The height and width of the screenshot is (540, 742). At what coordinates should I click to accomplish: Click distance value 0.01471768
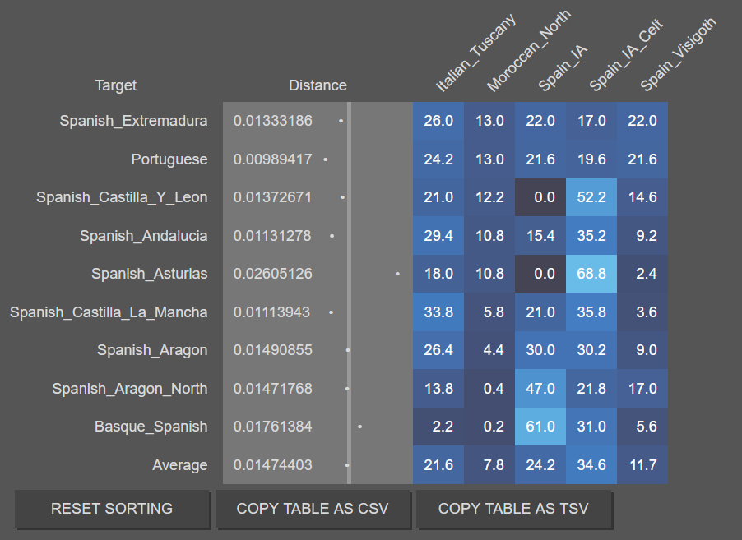tap(272, 389)
